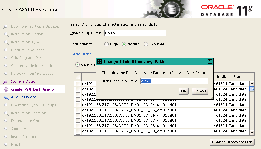Click the Installation Option step
The width and height of the screenshot is (261, 149).
point(27,34)
